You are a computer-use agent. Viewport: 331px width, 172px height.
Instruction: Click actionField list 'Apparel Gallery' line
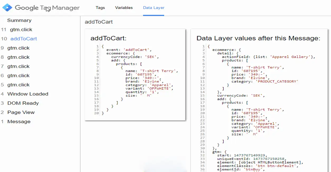coord(268,57)
